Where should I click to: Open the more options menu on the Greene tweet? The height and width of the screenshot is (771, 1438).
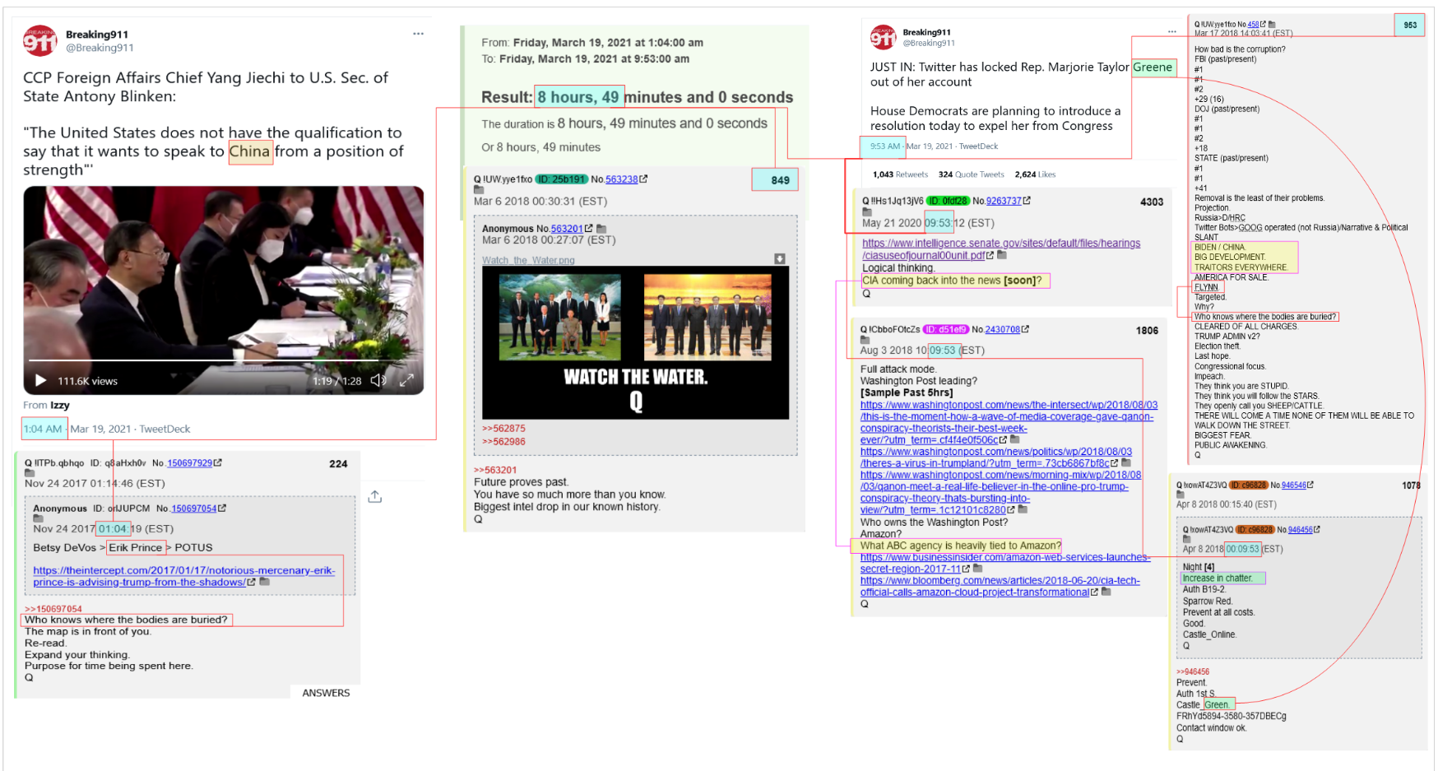click(1171, 31)
